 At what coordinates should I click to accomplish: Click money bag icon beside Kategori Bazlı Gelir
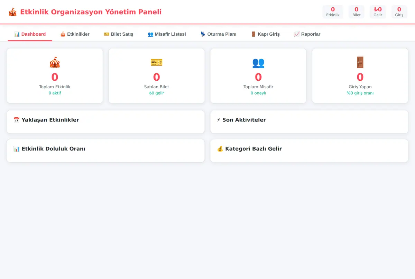[x=220, y=149]
